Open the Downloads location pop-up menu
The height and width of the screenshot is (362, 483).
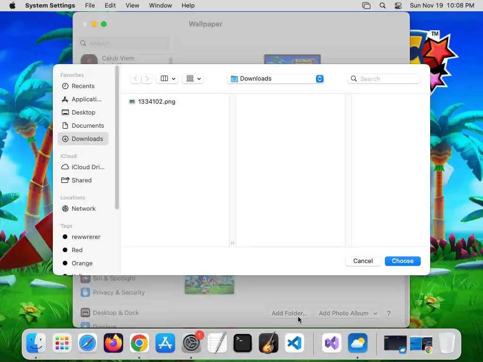coord(275,79)
